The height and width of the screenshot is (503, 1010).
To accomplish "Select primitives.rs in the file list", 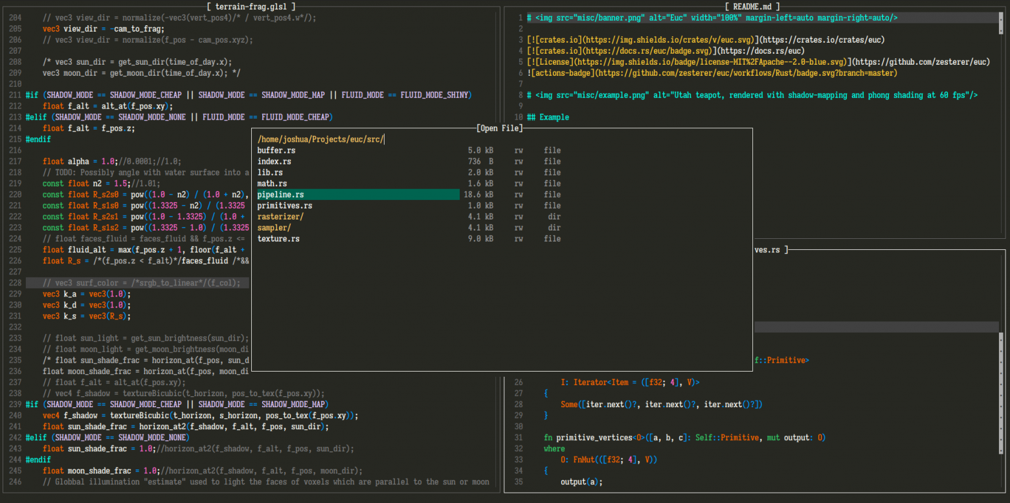I will click(x=285, y=205).
